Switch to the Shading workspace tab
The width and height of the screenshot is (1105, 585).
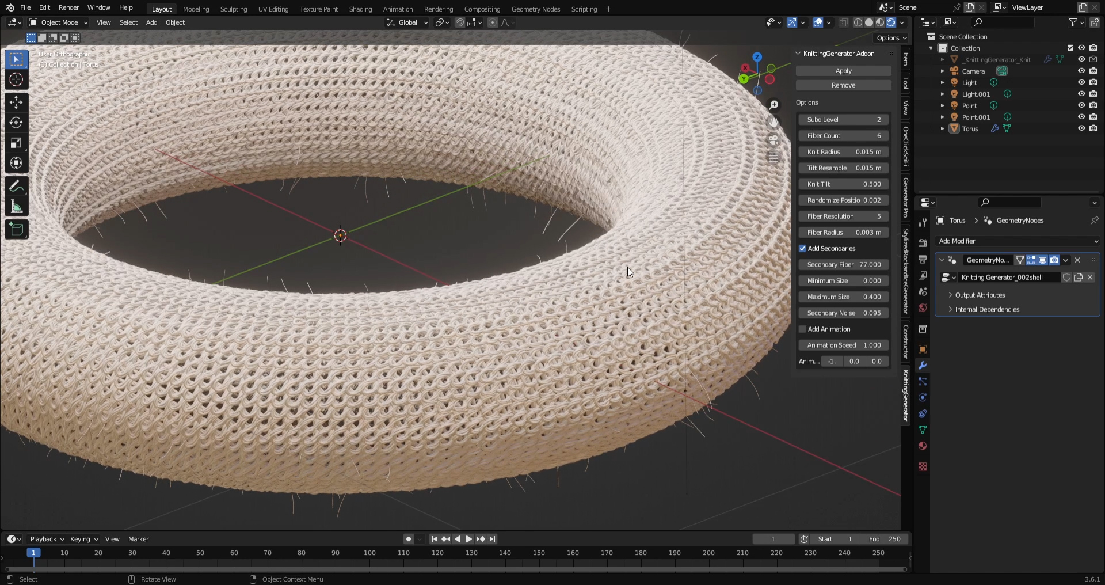coord(360,9)
